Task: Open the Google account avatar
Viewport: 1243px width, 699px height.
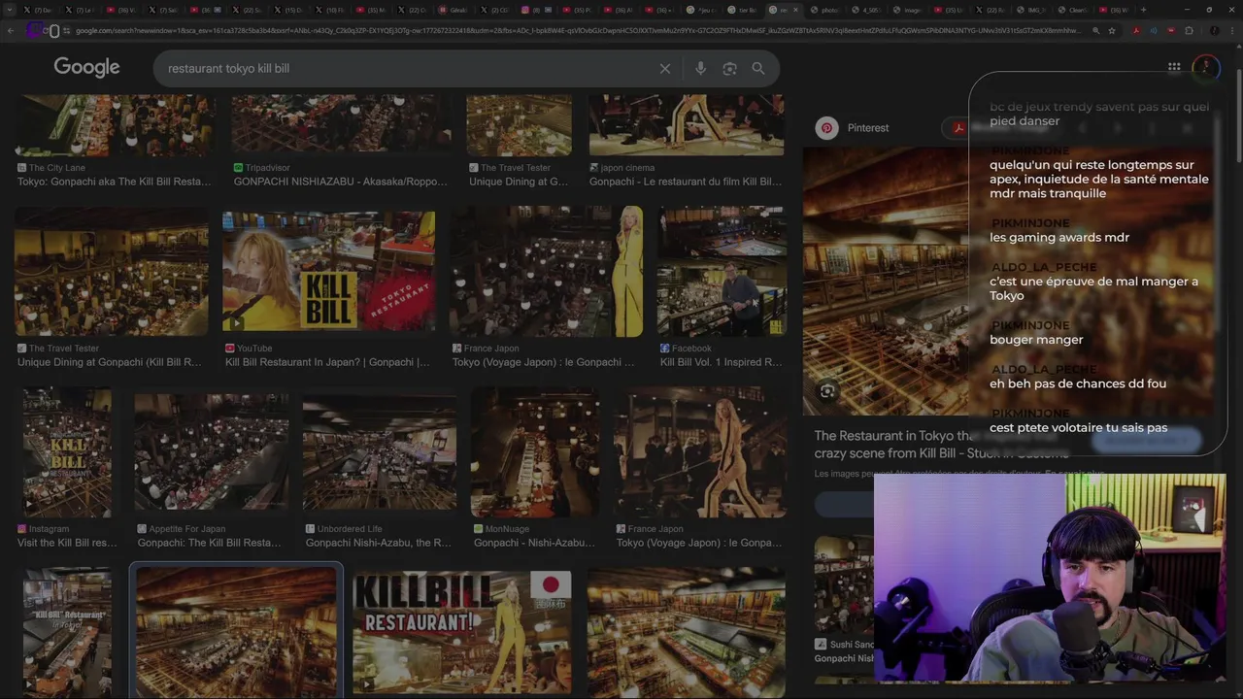Action: 1205,67
